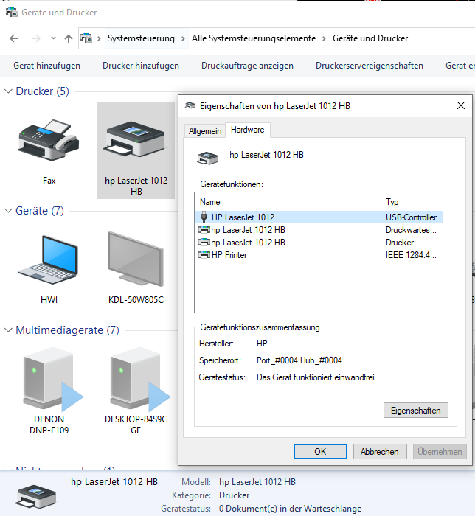Open dropdown after control panel icon in breadcrumb
475x516 pixels.
99,39
